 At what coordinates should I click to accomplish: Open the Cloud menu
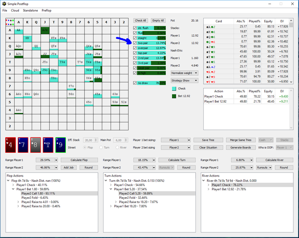[x=15, y=10]
